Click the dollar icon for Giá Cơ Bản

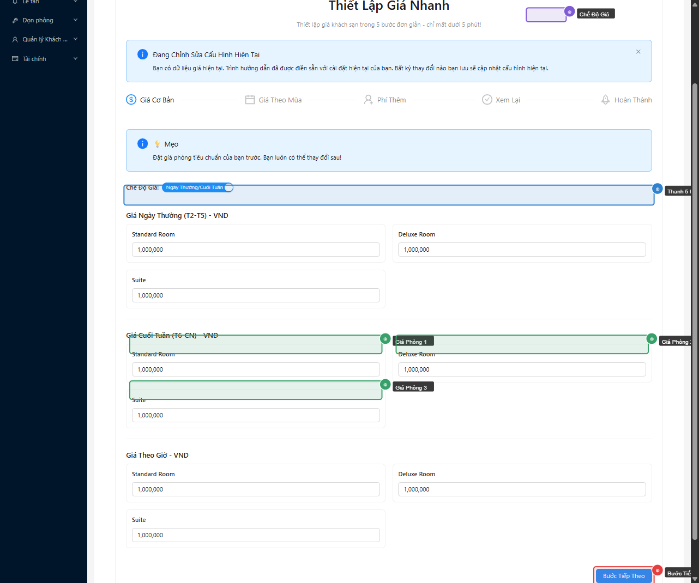[x=131, y=100]
